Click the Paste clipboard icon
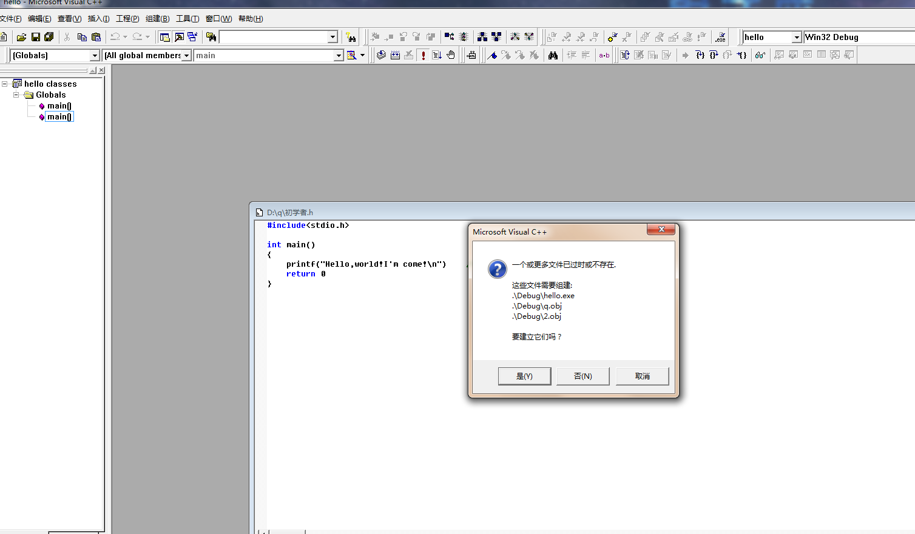Viewport: 915px width, 534px height. coord(96,37)
